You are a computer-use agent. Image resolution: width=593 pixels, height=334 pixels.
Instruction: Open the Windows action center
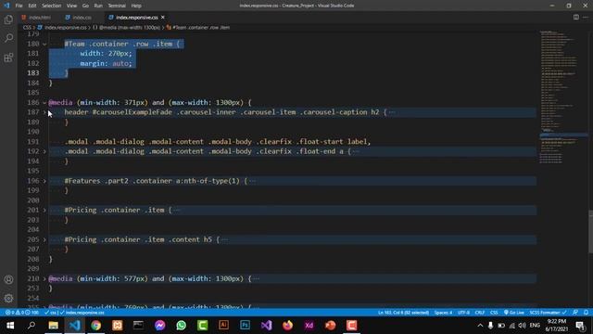[581, 326]
